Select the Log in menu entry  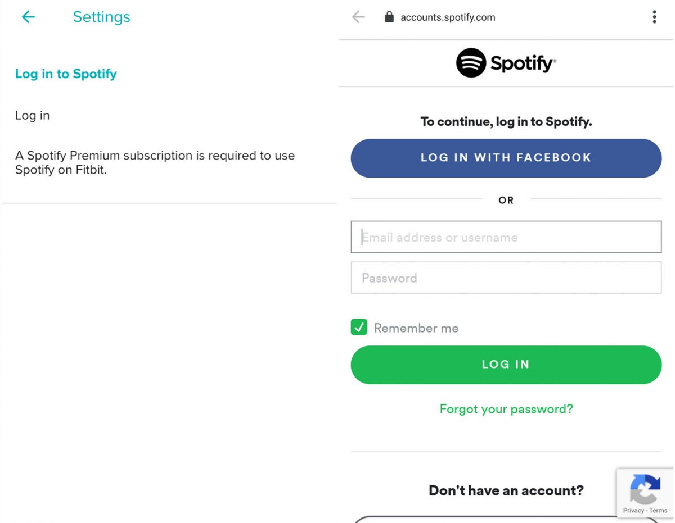32,115
